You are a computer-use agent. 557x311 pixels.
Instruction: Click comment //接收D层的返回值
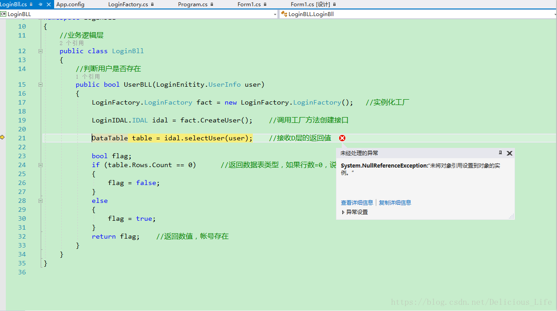(300, 138)
